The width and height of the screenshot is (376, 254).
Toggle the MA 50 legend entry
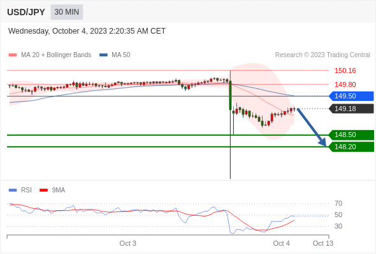(x=115, y=55)
